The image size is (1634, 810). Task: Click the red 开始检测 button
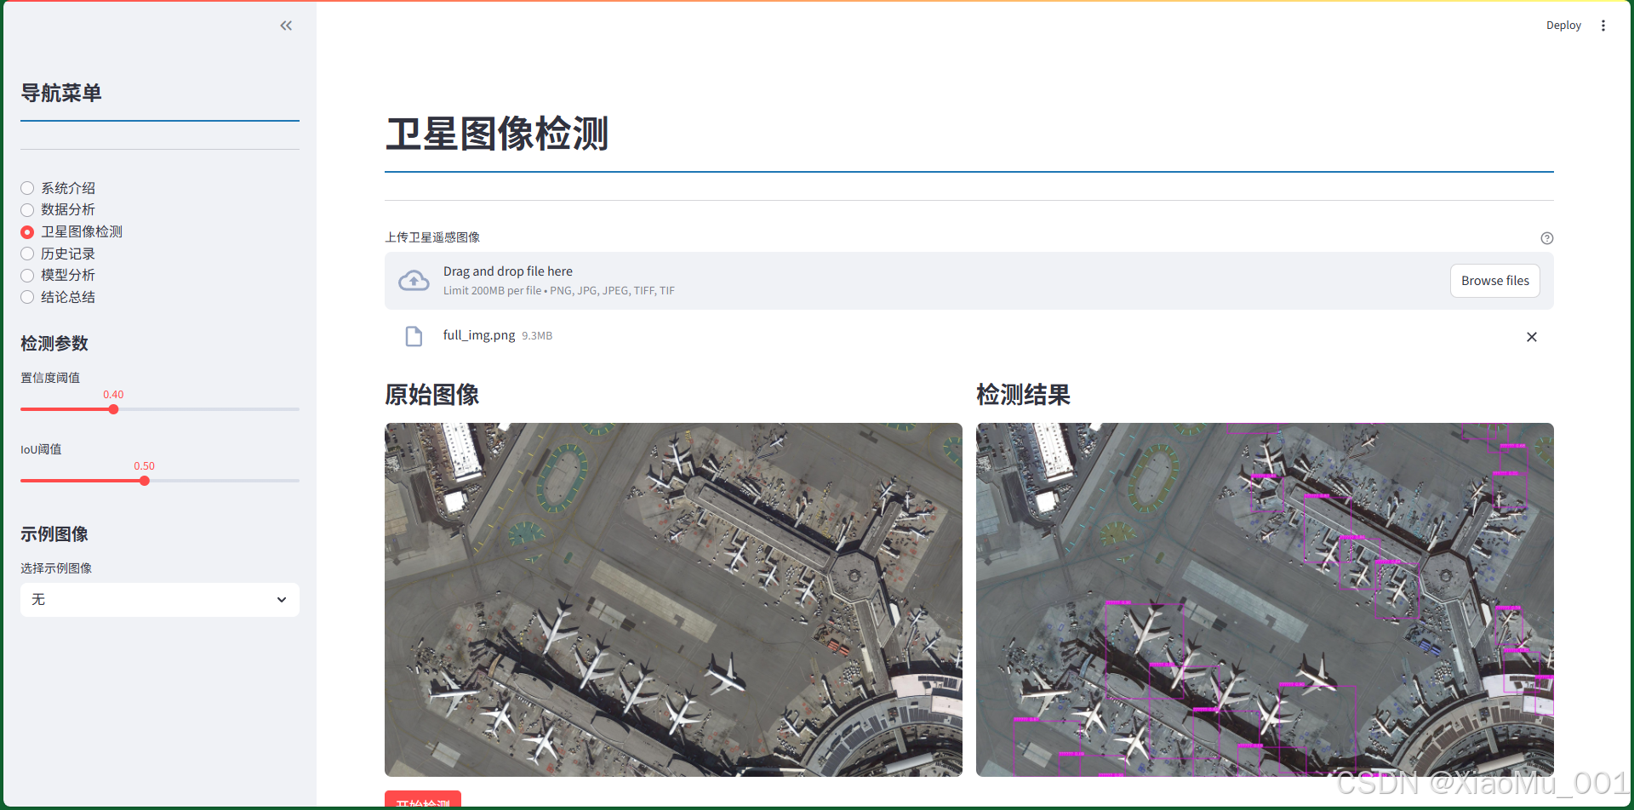423,801
